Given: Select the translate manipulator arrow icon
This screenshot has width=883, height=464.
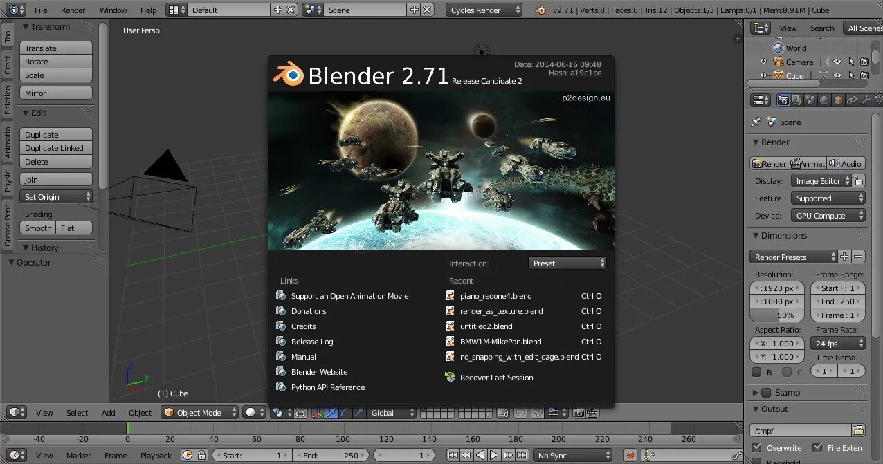Looking at the screenshot, I should pos(331,413).
